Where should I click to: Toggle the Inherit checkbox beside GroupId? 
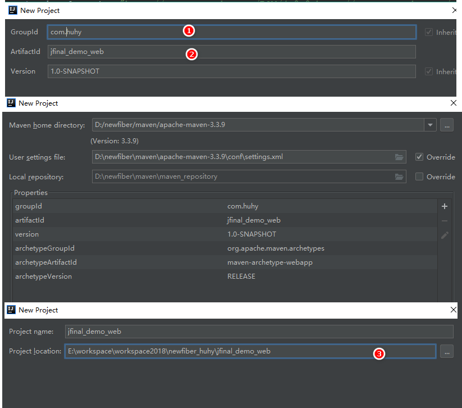pos(429,32)
